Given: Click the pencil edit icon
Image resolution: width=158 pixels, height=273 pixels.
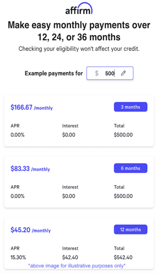Looking at the screenshot, I should (123, 73).
